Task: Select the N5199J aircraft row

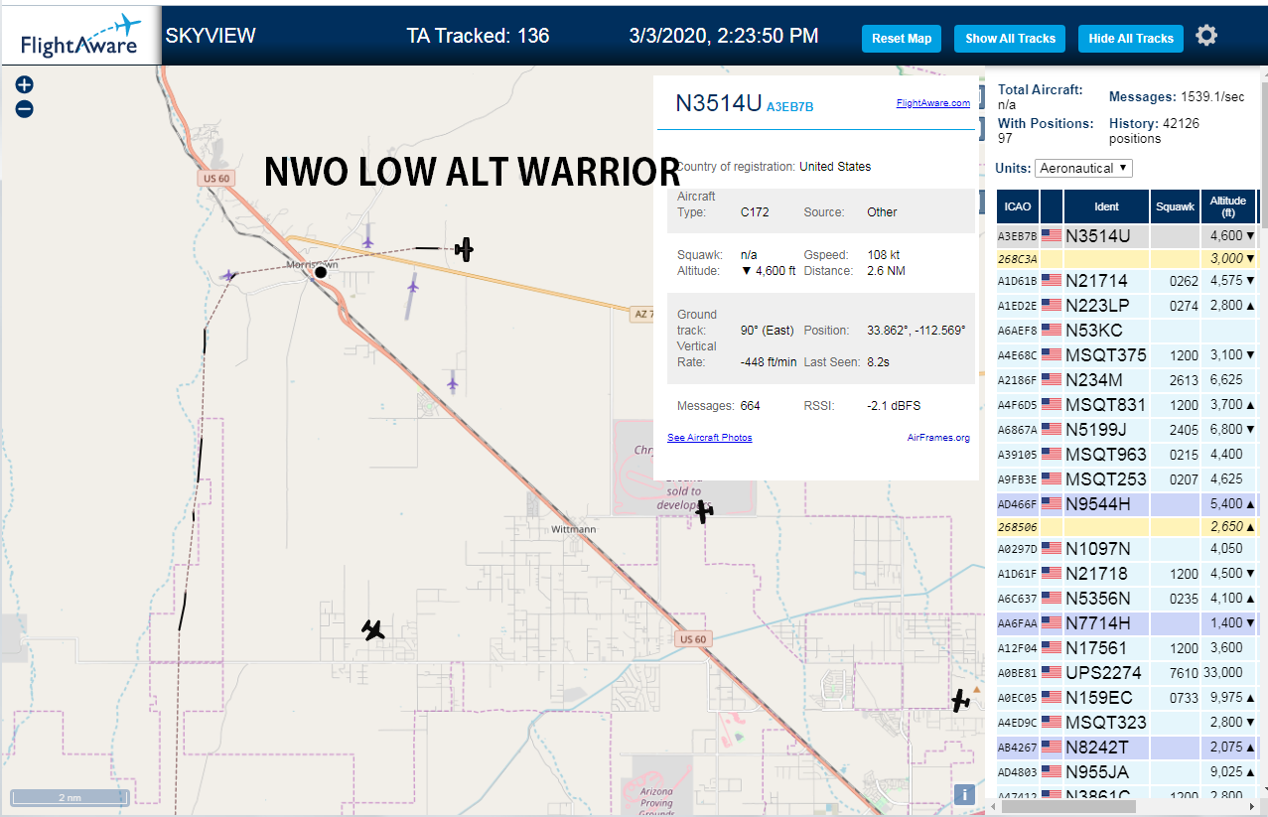Action: [x=1127, y=430]
